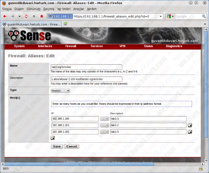Open the System navigation menu

click(x=19, y=46)
